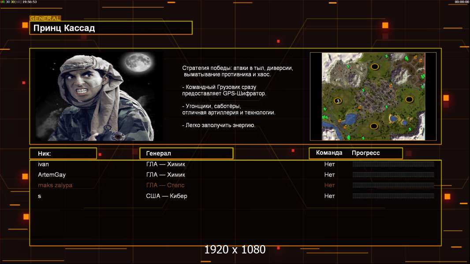Screen dimensions: 470x264
Task: Select the top start position circle on map
Action: [x=375, y=67]
